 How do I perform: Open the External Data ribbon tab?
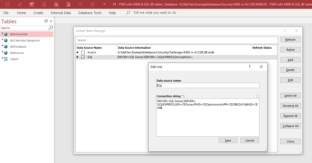tap(61, 13)
